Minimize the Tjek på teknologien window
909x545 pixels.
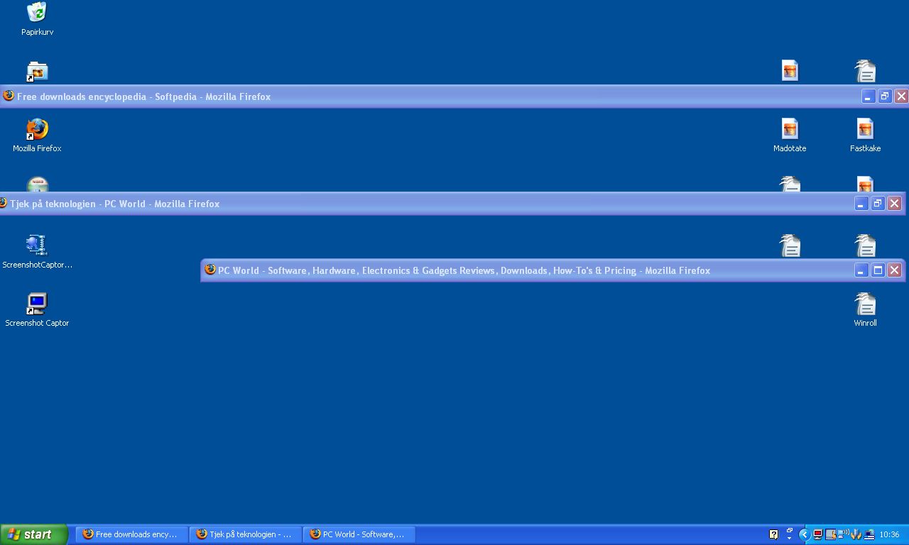(861, 204)
